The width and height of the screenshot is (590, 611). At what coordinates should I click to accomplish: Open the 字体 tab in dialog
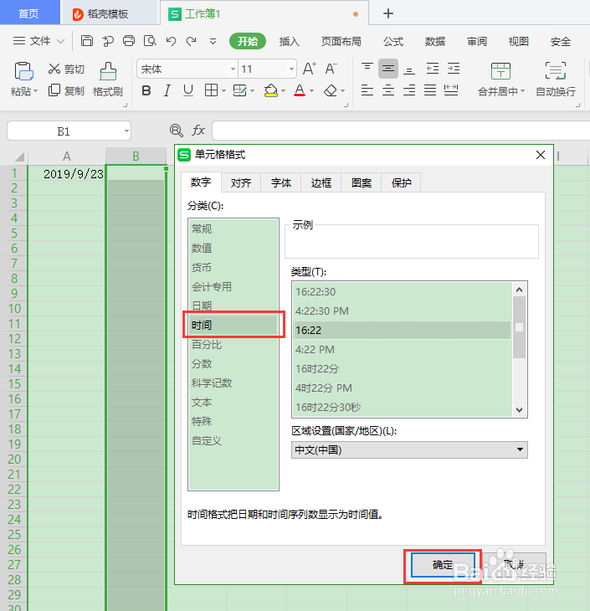pos(281,182)
